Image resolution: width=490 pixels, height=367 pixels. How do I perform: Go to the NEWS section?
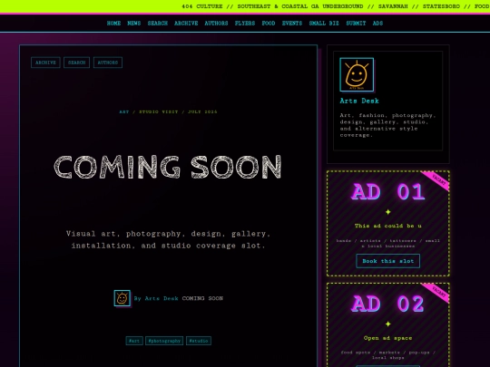pos(134,23)
